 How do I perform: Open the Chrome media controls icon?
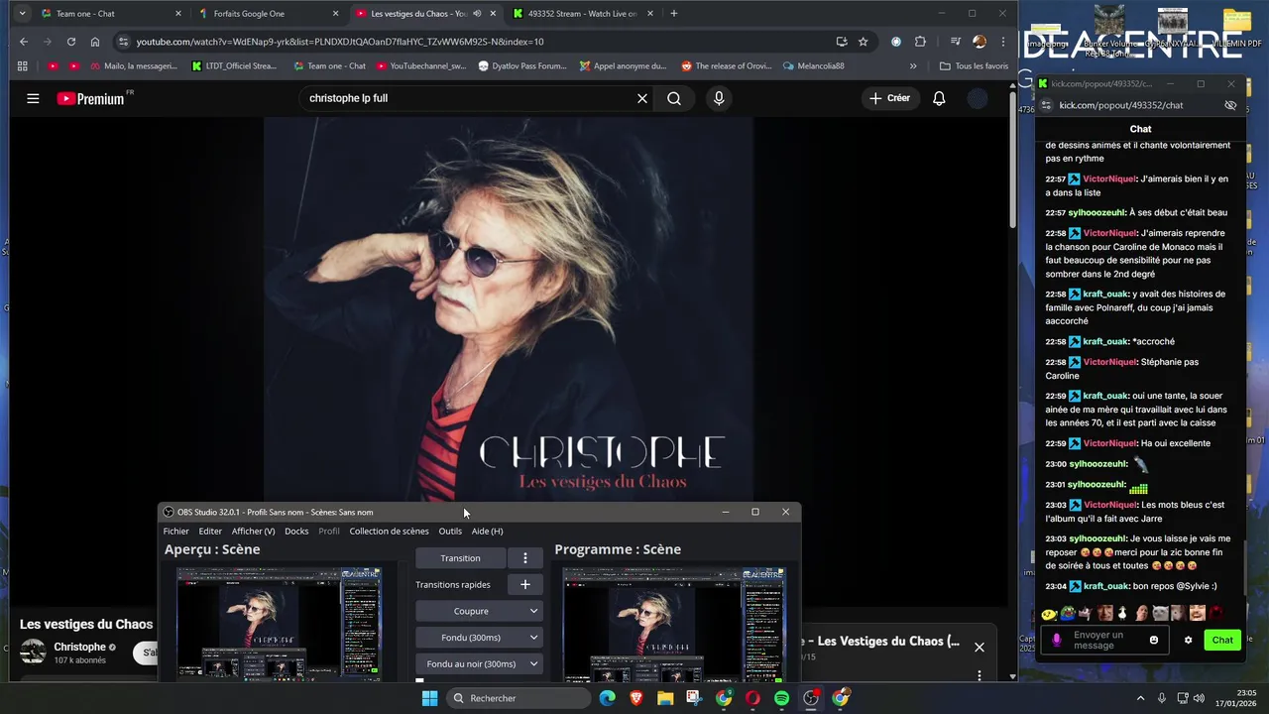(x=956, y=42)
